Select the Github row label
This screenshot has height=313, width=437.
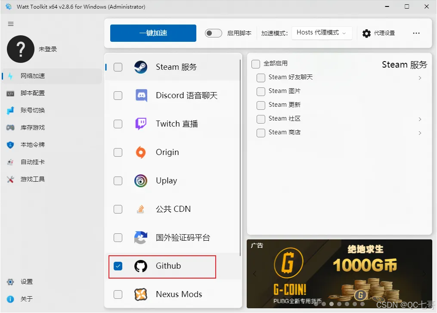pos(168,266)
